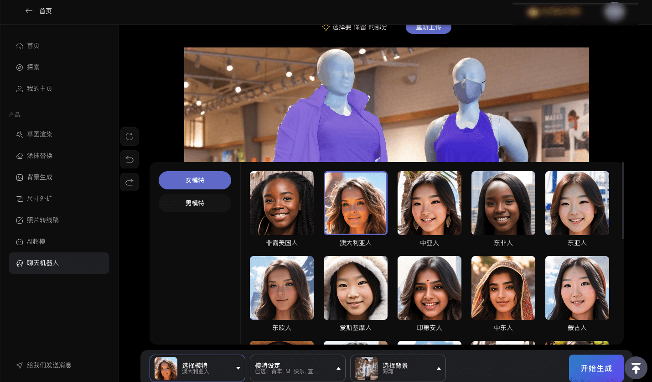The image size is (652, 382).
Task: Click the redo arrow icon
Action: pos(129,182)
